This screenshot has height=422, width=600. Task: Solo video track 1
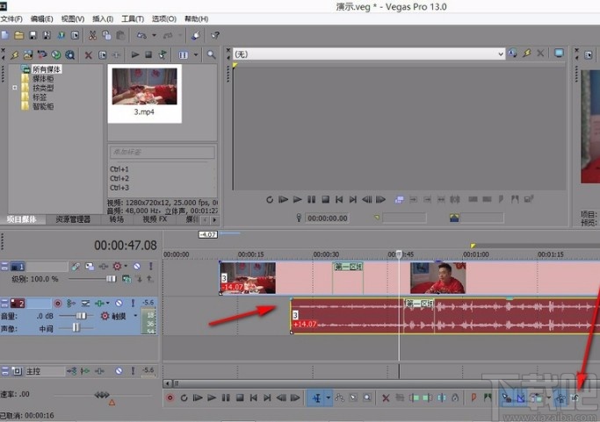click(151, 266)
